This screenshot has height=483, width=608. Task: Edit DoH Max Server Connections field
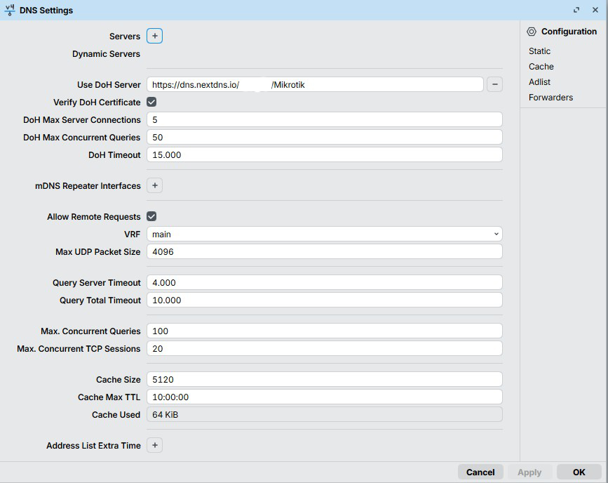325,119
